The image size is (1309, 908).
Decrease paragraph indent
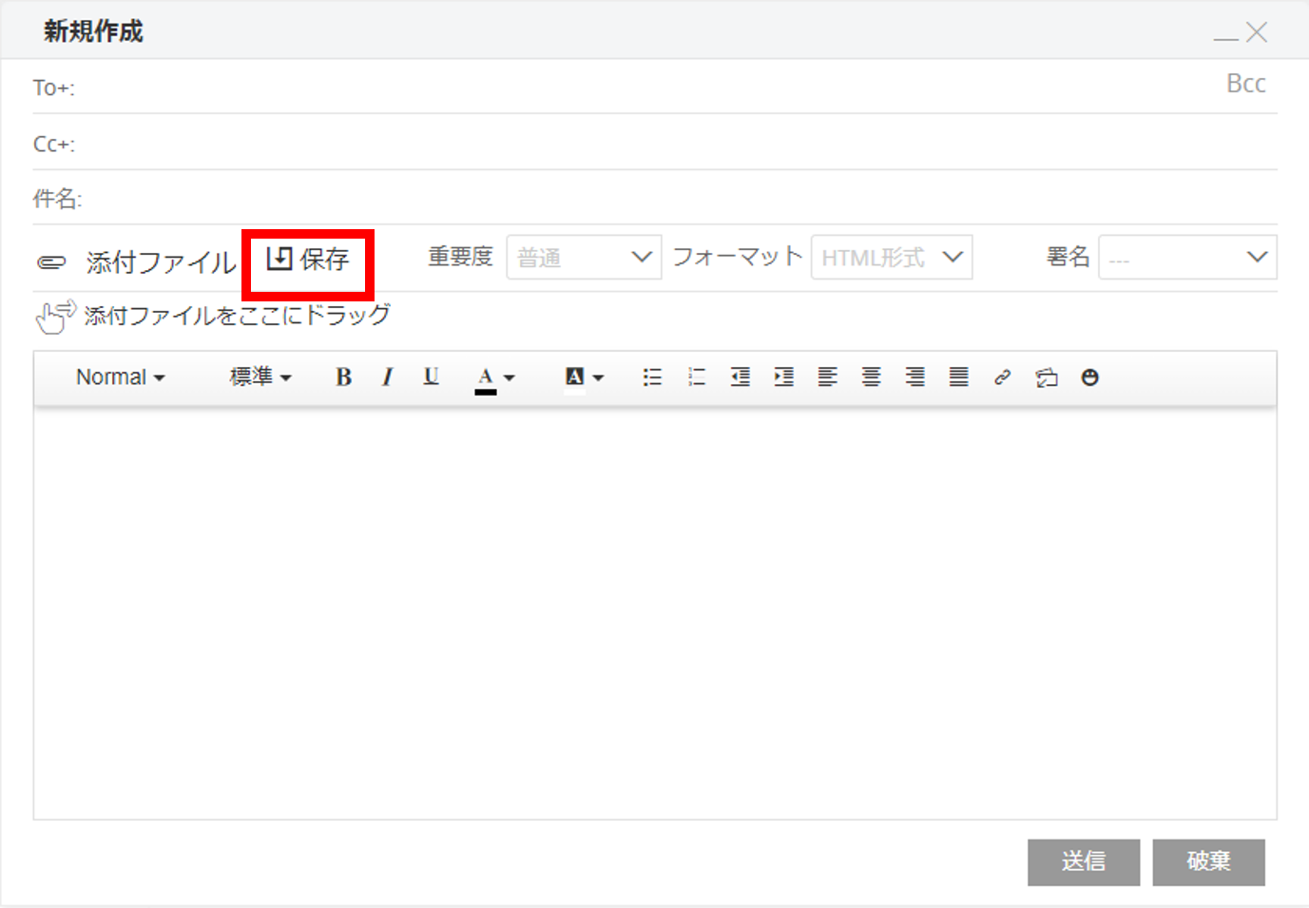tap(740, 377)
